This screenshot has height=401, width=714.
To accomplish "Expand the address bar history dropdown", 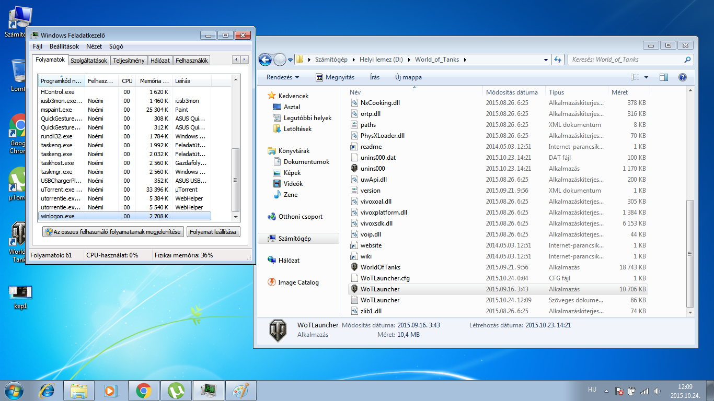I will pos(545,60).
